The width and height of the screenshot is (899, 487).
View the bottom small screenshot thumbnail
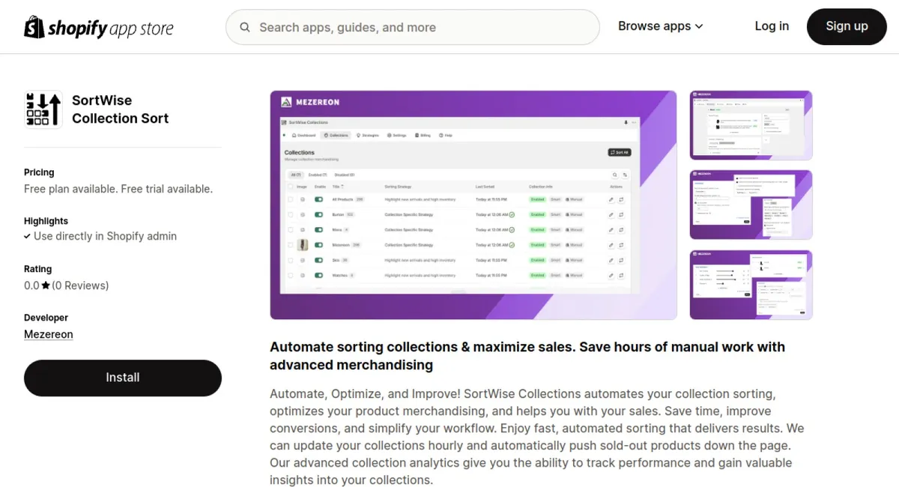click(751, 285)
